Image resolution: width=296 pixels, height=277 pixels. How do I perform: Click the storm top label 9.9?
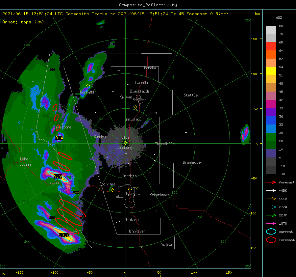coord(58,177)
